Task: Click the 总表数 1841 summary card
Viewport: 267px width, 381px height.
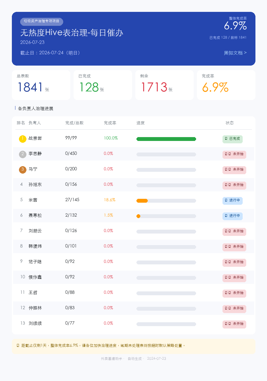Action: (x=41, y=85)
